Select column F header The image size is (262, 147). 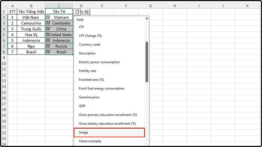click(x=126, y=6)
